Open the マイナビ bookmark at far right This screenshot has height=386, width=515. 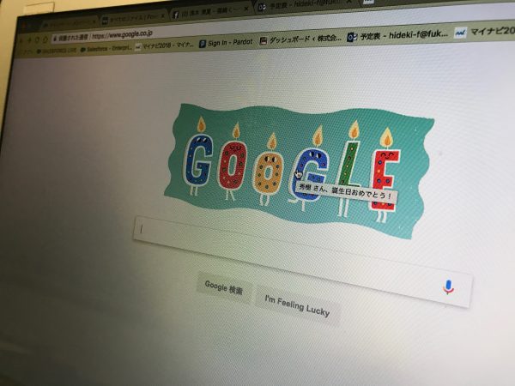point(484,32)
